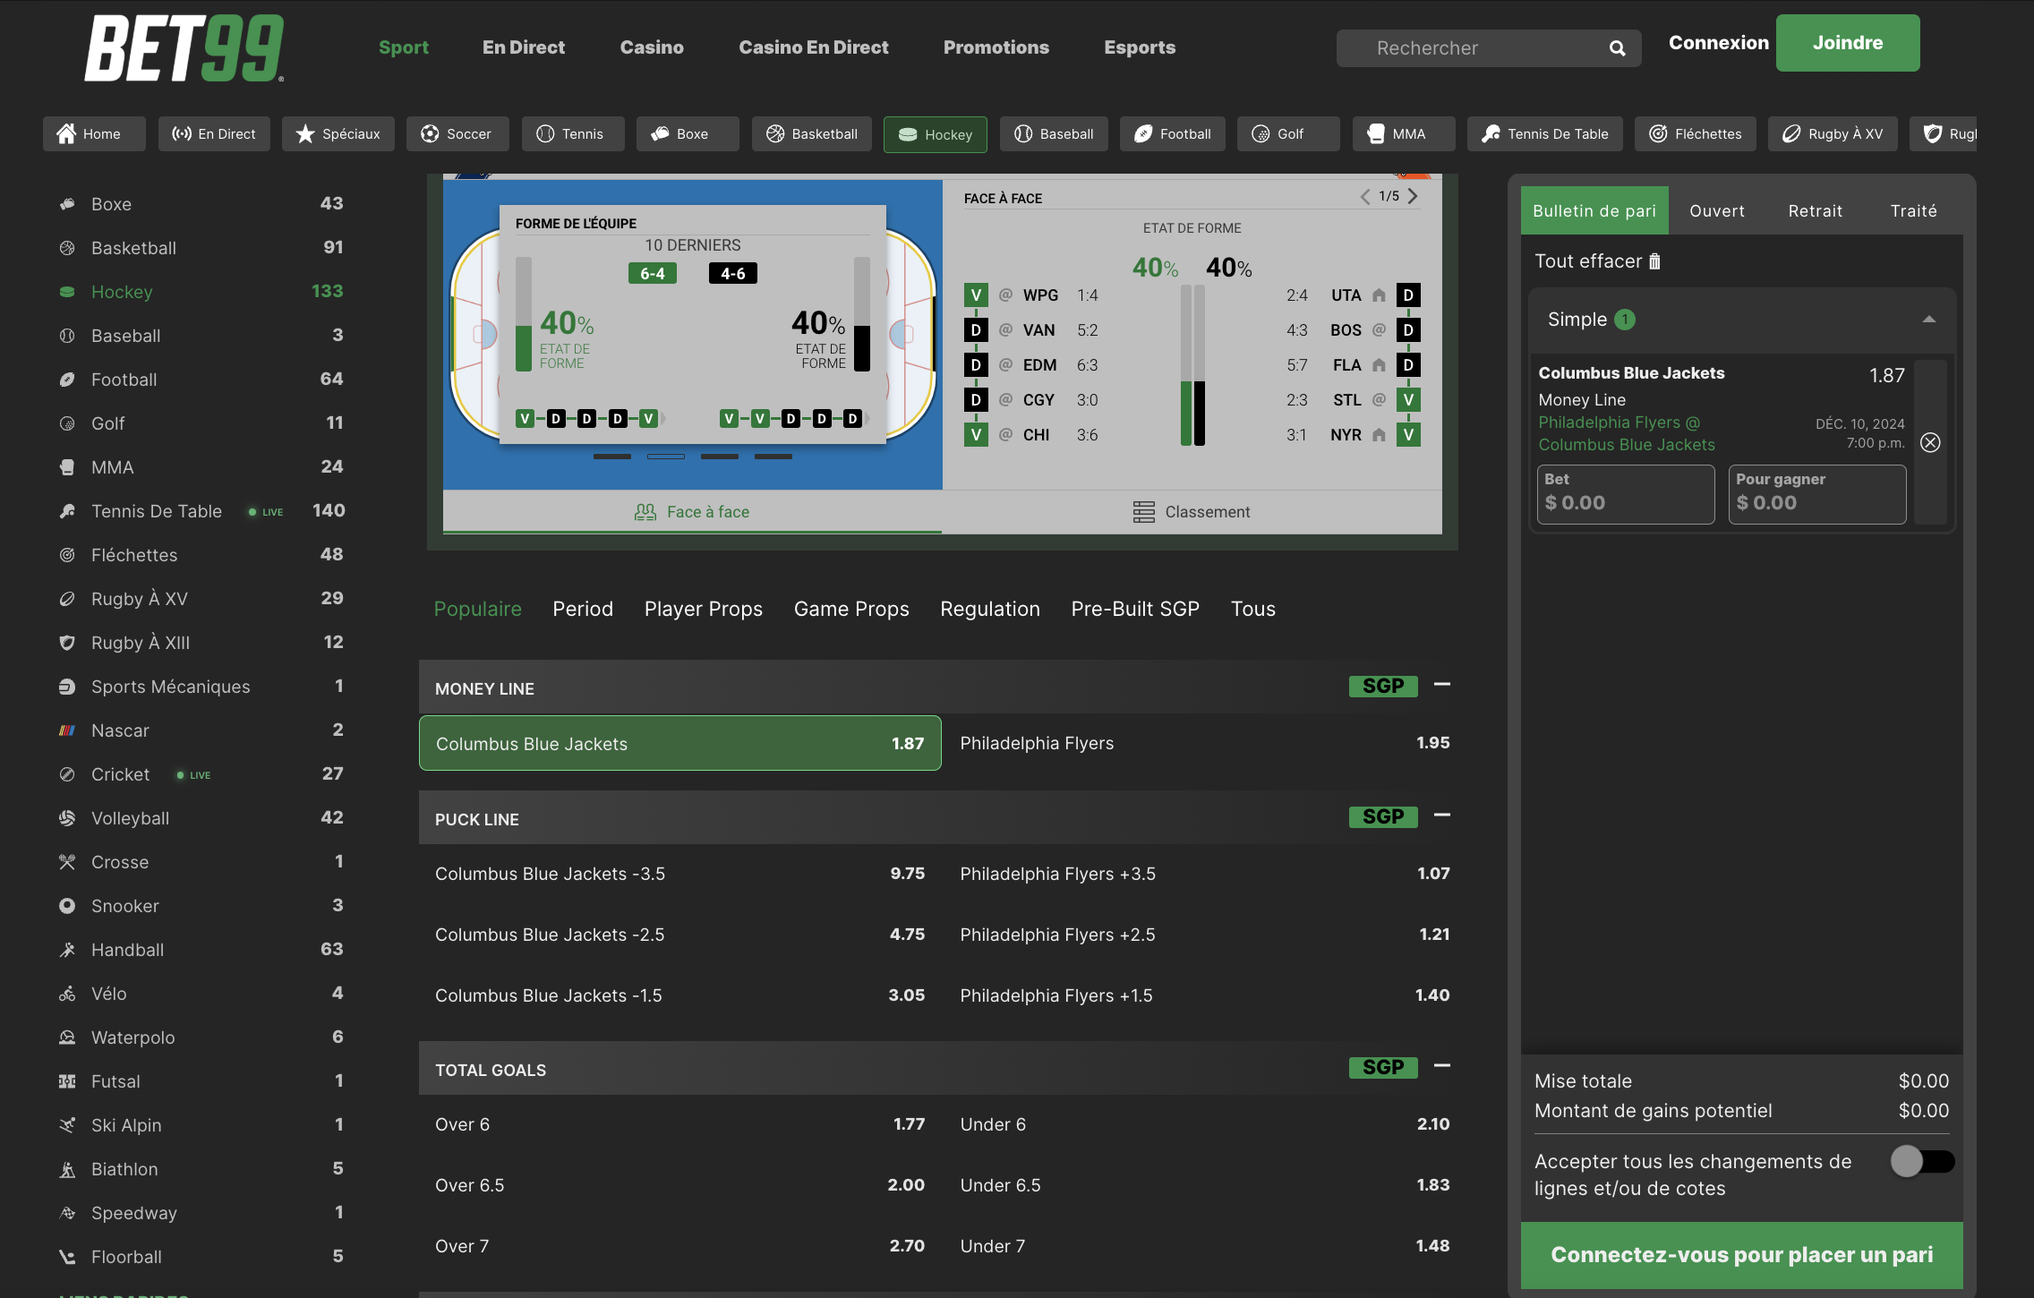Click the Tout effacer trash icon
This screenshot has height=1298, width=2034.
click(1654, 261)
